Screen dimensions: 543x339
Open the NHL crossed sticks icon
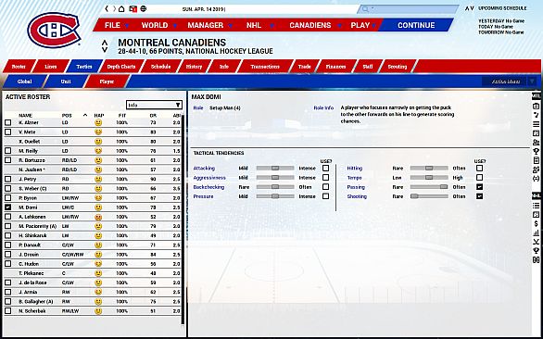tap(537, 242)
